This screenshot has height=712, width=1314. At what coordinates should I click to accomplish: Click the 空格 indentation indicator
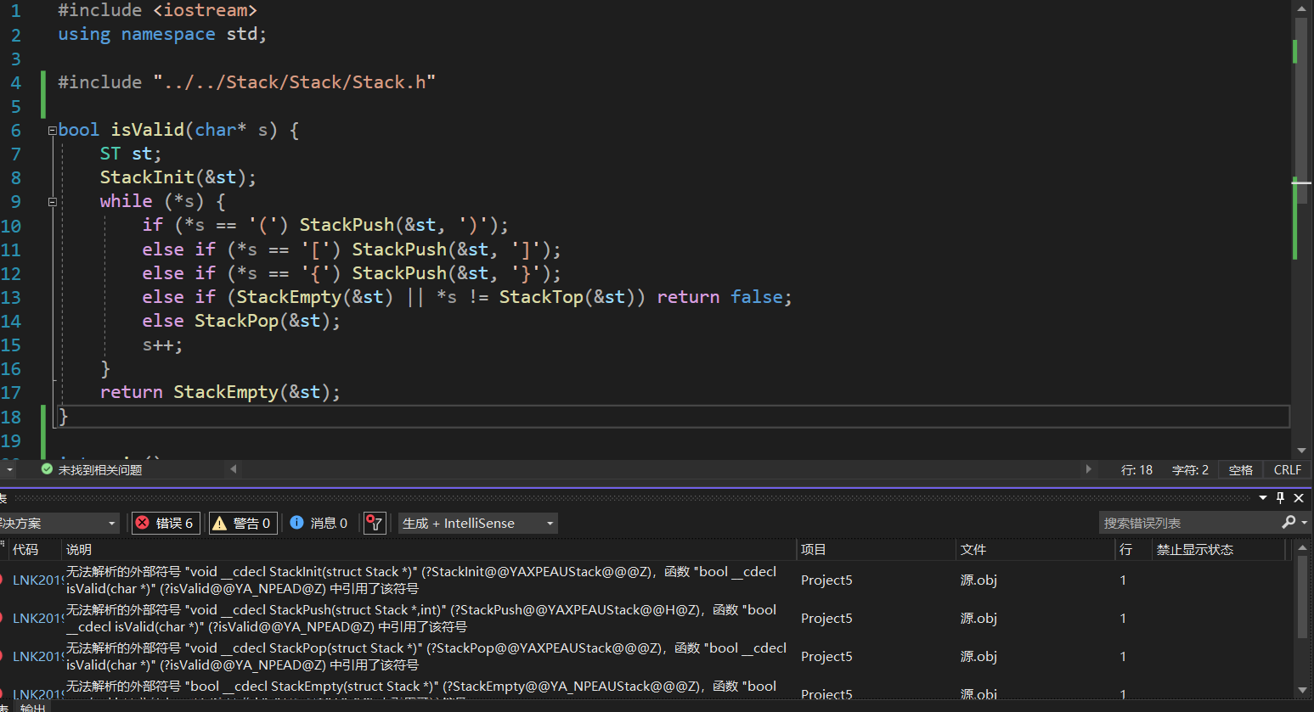coord(1241,469)
